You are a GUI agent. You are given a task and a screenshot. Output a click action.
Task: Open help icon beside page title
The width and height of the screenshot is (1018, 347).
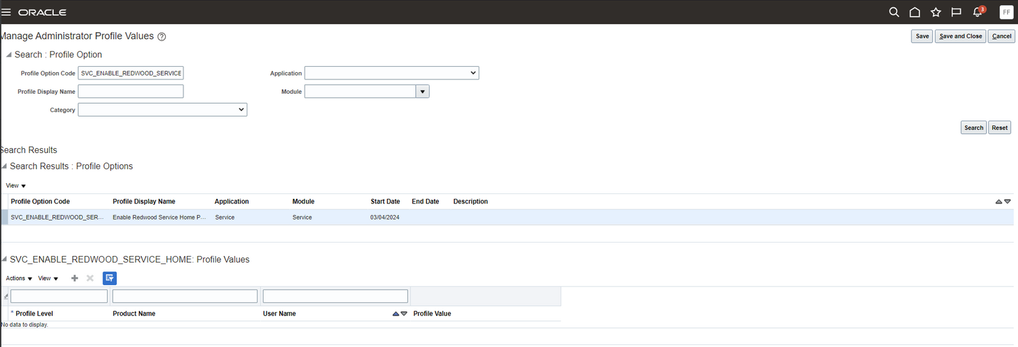click(x=162, y=36)
